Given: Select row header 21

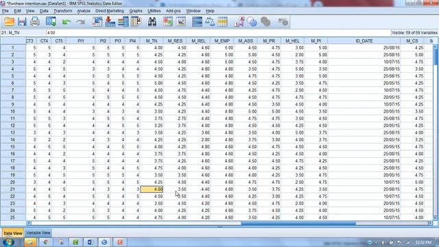Looking at the screenshot, I should click(x=13, y=189).
